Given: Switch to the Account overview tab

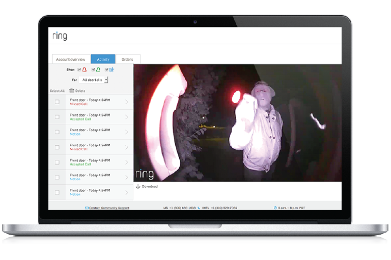Looking at the screenshot, I should click(x=71, y=59).
